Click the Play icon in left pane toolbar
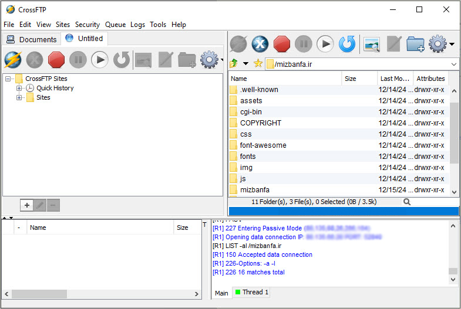Viewport: 461px width, 309px height. pyautogui.click(x=100, y=60)
